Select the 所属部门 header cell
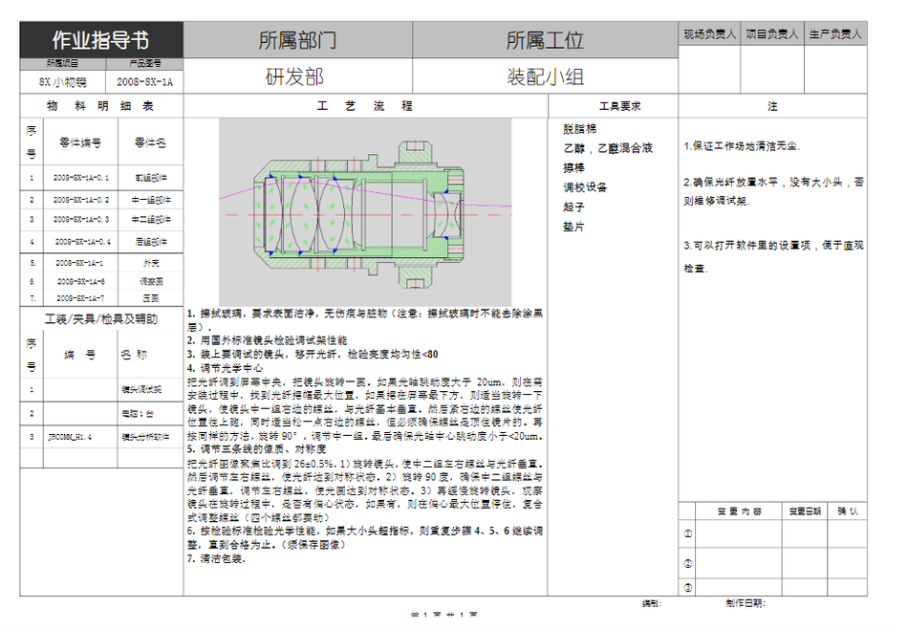The image size is (908, 630). pyautogui.click(x=297, y=40)
